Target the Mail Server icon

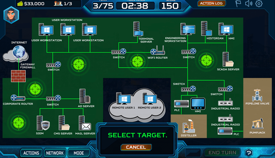click(85, 123)
